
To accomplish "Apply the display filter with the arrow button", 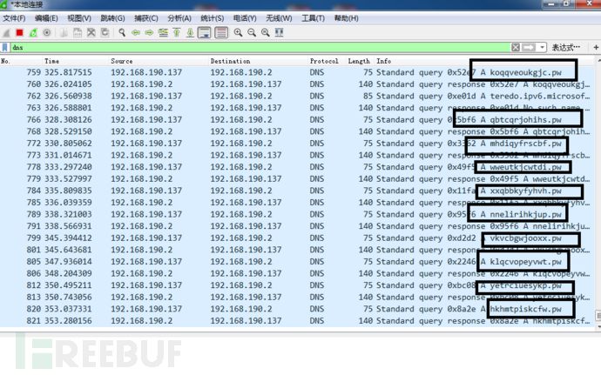I will tap(529, 48).
